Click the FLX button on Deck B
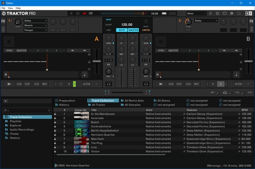 click(188, 84)
